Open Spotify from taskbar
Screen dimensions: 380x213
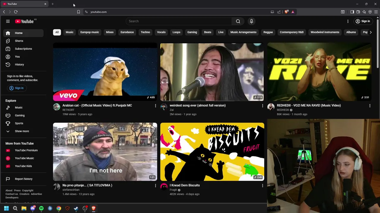[41, 208]
